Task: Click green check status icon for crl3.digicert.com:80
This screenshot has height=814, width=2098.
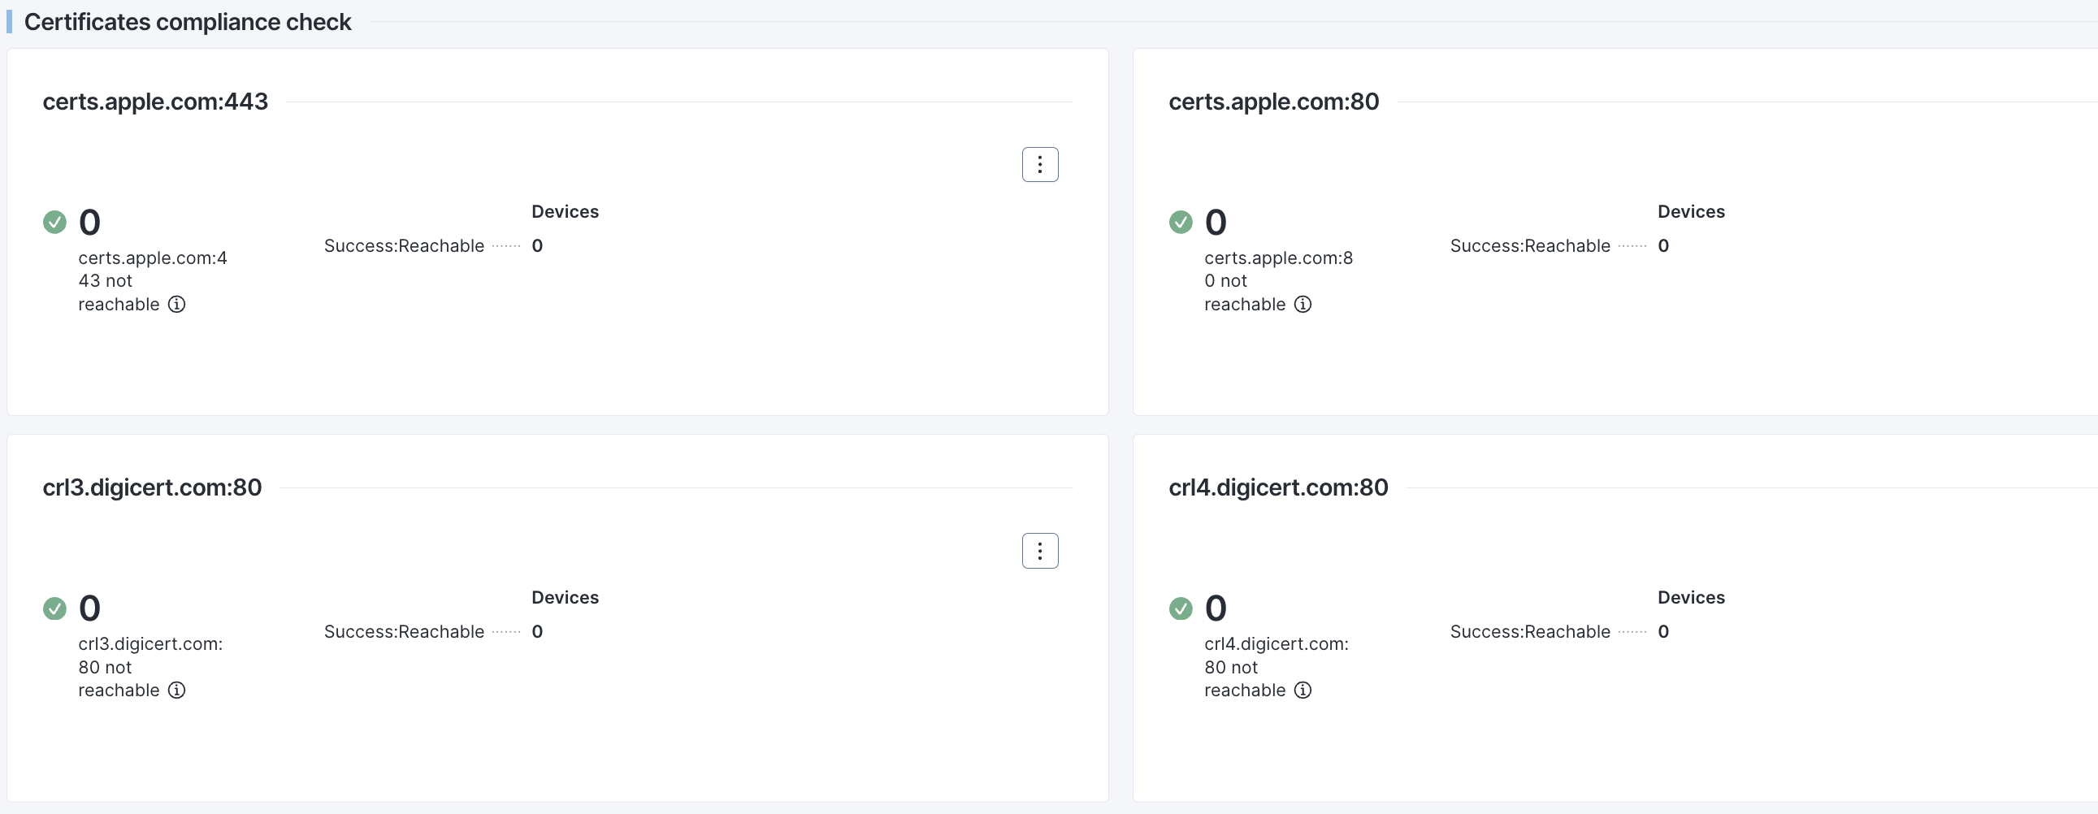Action: coord(54,608)
